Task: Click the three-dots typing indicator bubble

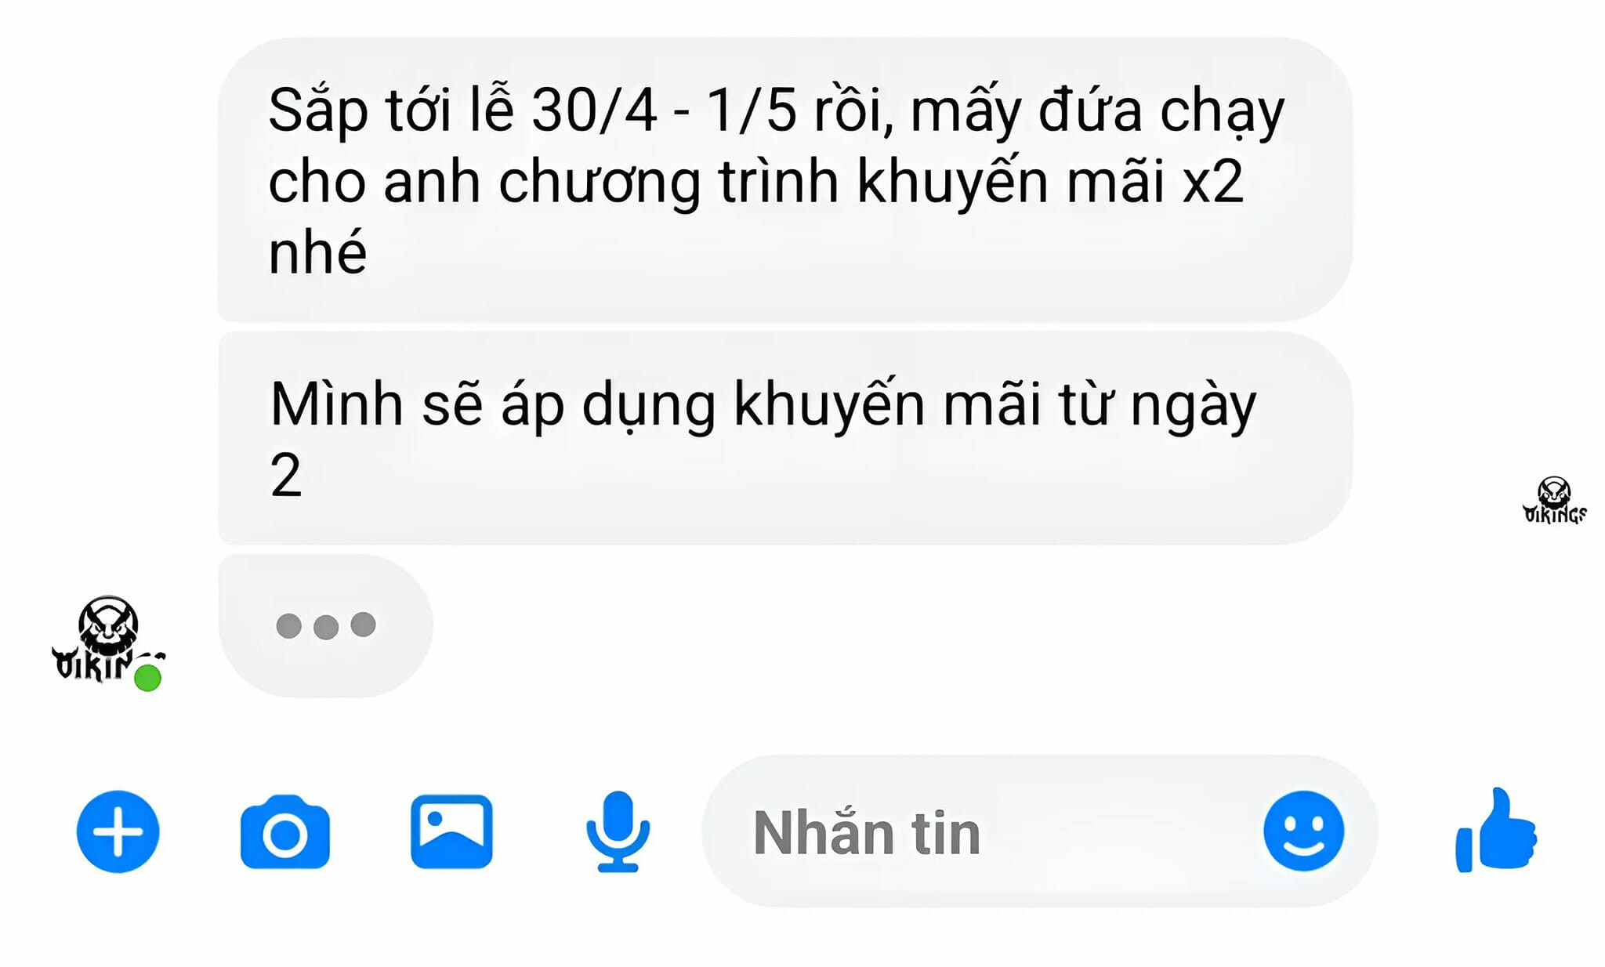Action: tap(325, 625)
